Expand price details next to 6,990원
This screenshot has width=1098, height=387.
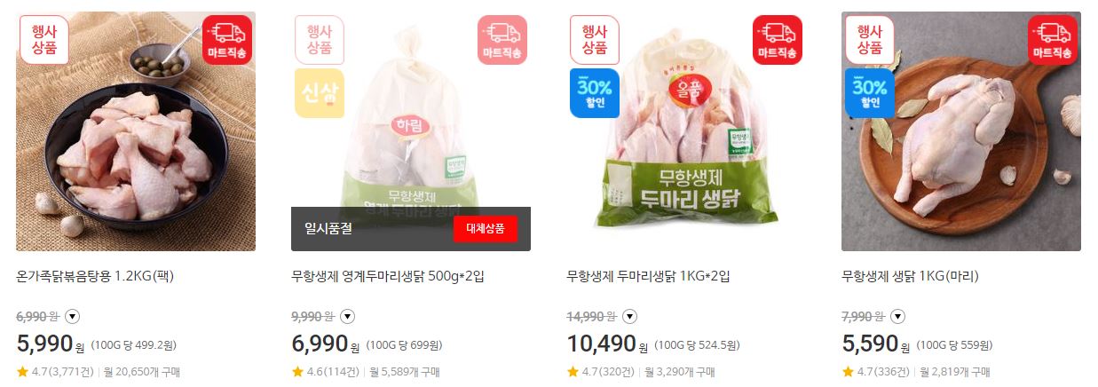73,316
